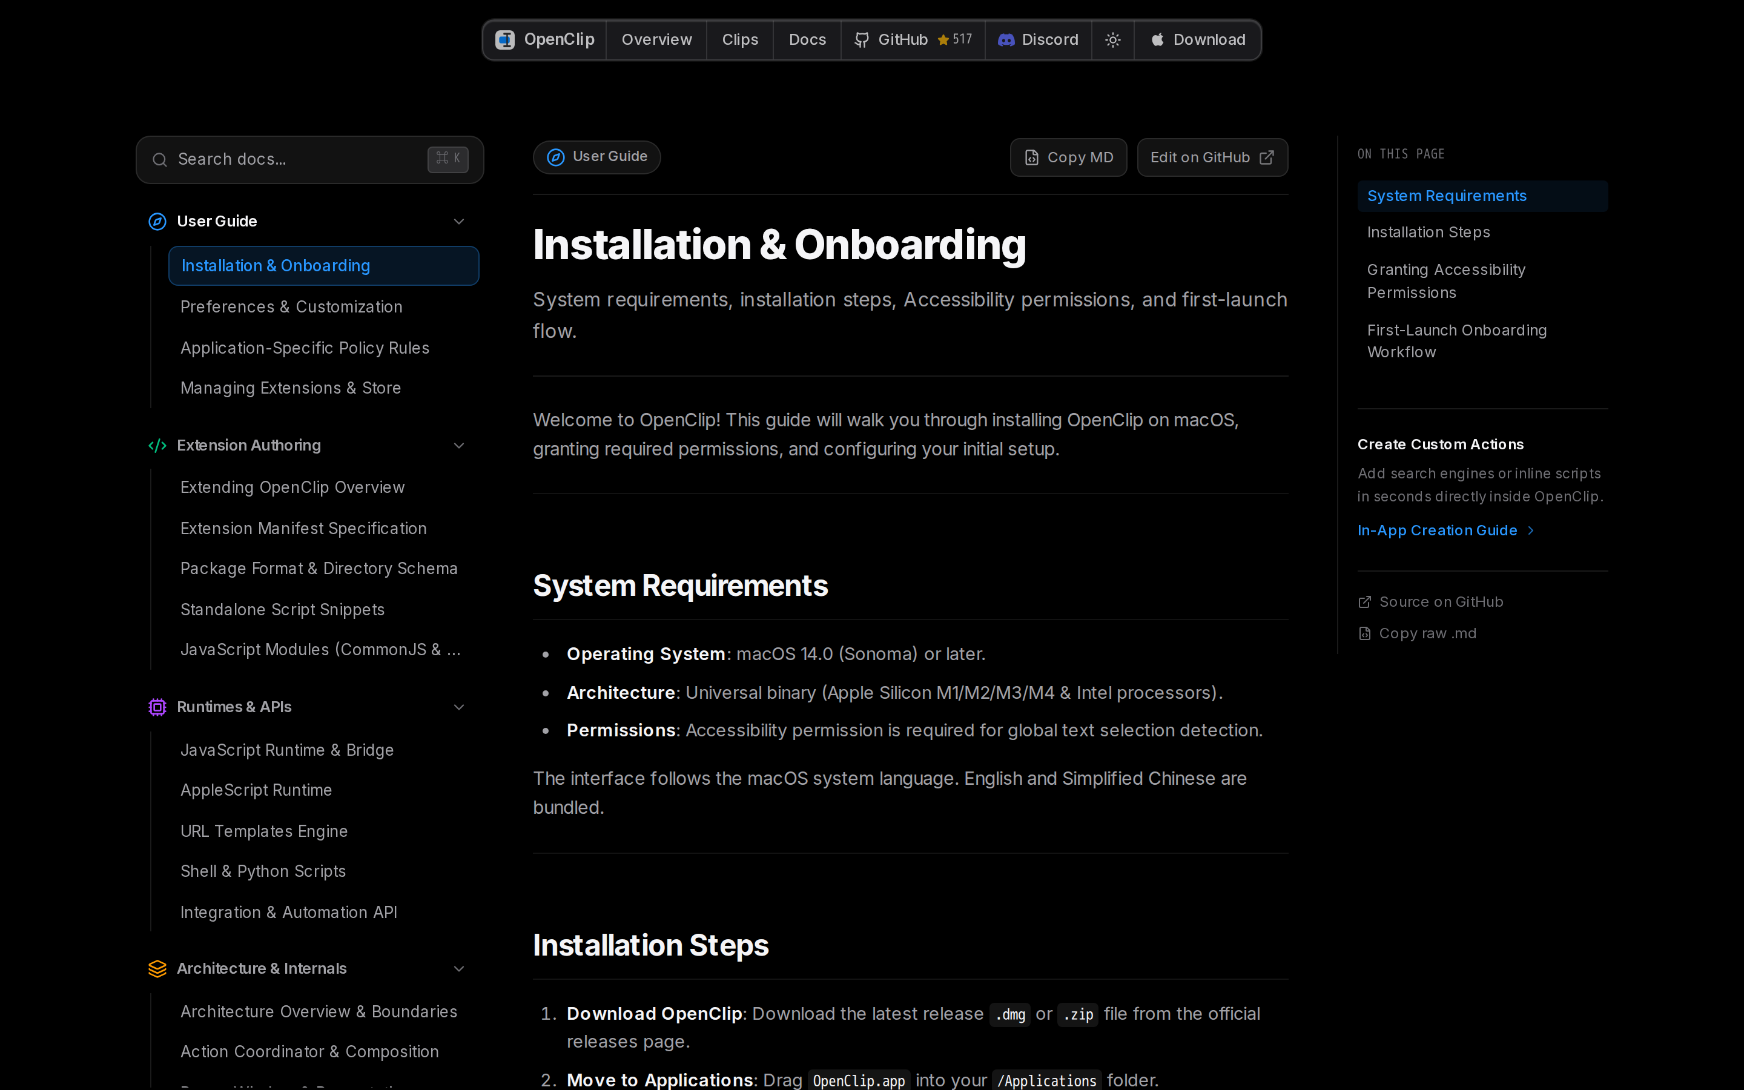Click the Command-K shortcut badge
The height and width of the screenshot is (1090, 1744).
point(448,159)
